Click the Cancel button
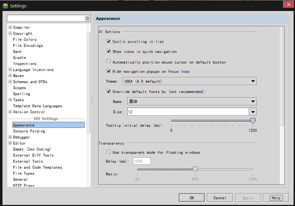The width and height of the screenshot is (295, 206). coord(220,198)
